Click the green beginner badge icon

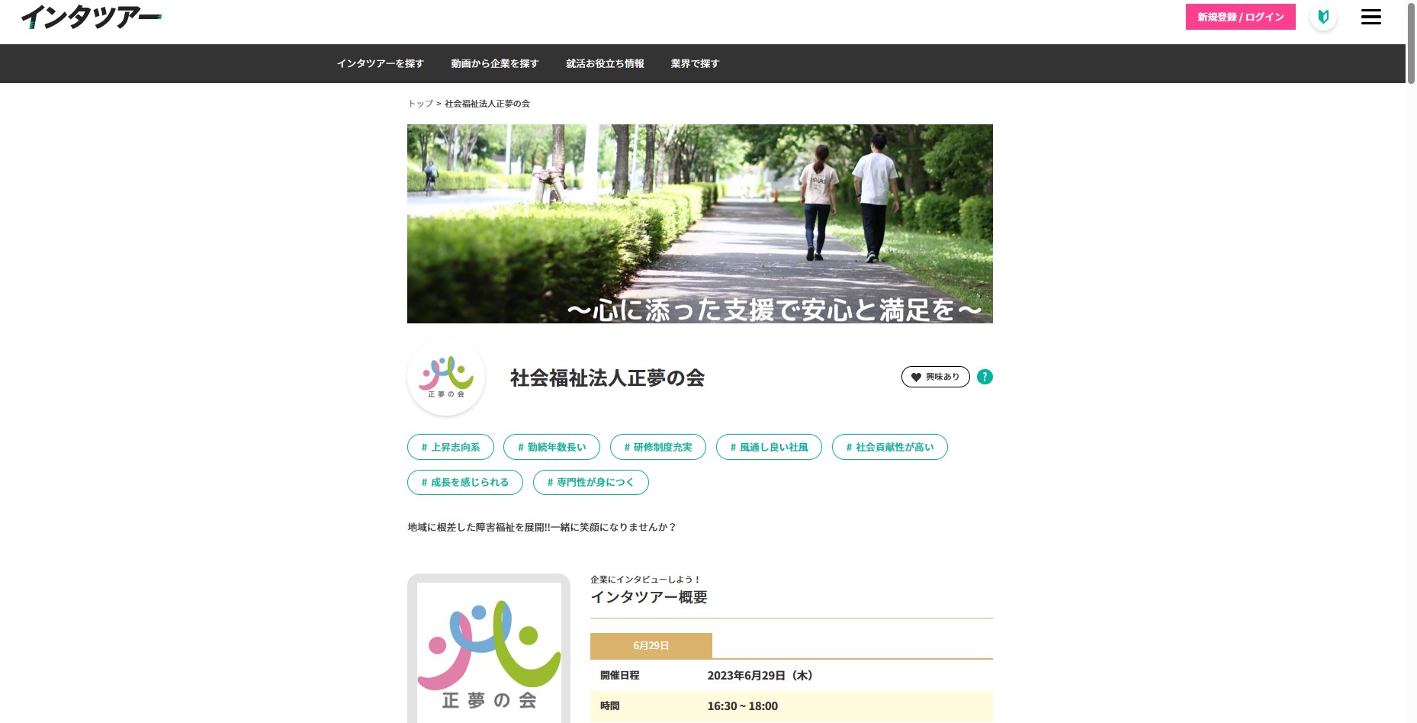[x=1323, y=17]
